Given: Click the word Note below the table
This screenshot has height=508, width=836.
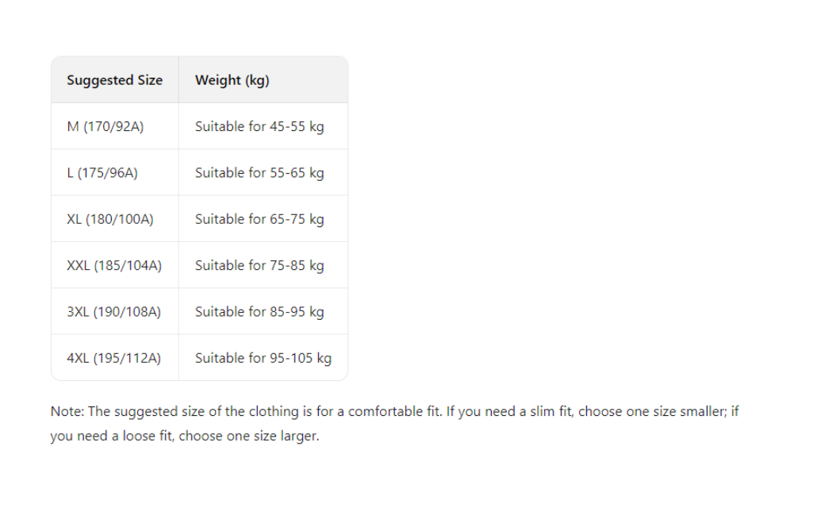Looking at the screenshot, I should click(67, 411).
